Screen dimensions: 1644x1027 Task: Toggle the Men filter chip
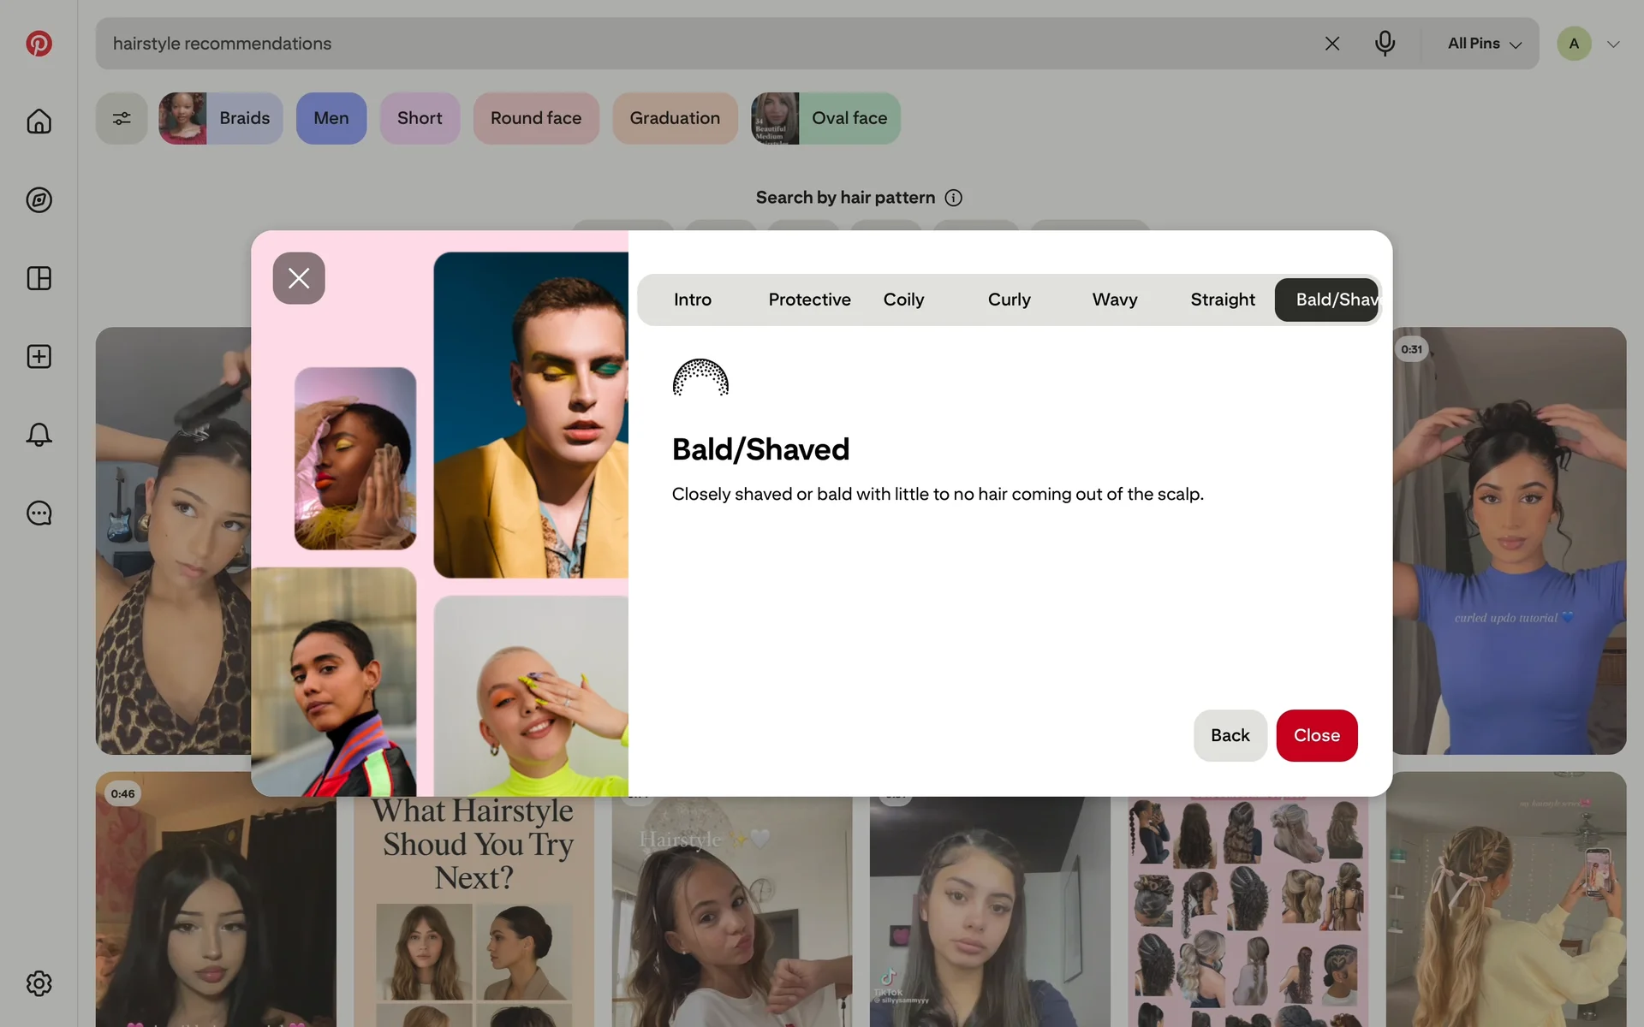click(x=331, y=118)
